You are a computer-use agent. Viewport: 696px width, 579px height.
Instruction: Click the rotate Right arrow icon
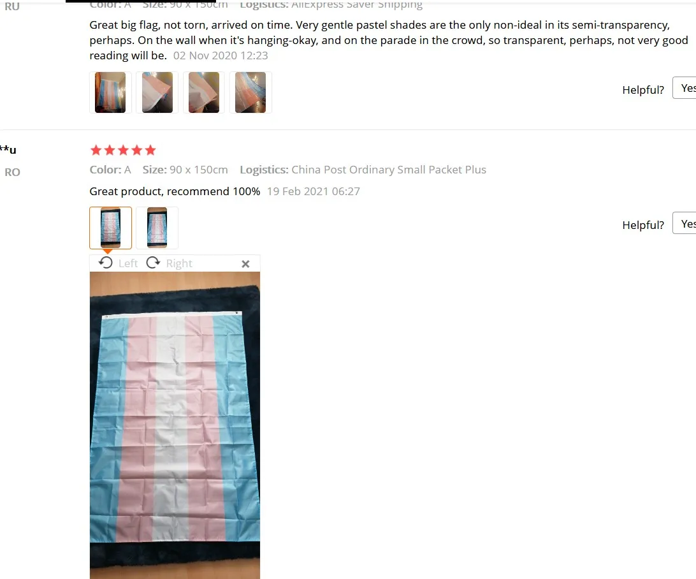153,263
